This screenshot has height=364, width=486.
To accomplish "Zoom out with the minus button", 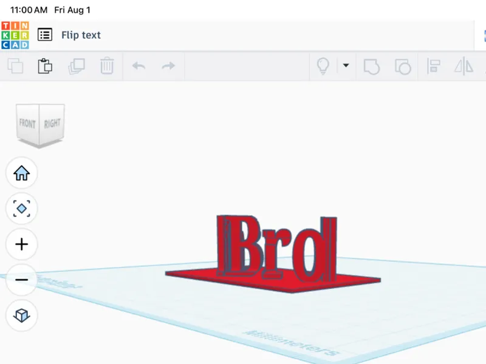I will point(22,280).
